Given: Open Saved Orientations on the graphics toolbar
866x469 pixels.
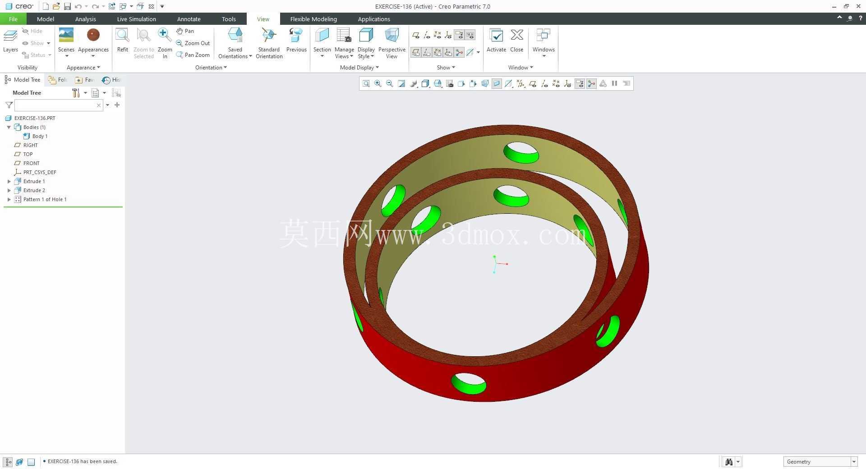Looking at the screenshot, I should point(438,83).
